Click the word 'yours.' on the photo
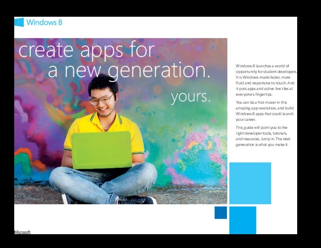The image size is (321, 248). click(191, 97)
